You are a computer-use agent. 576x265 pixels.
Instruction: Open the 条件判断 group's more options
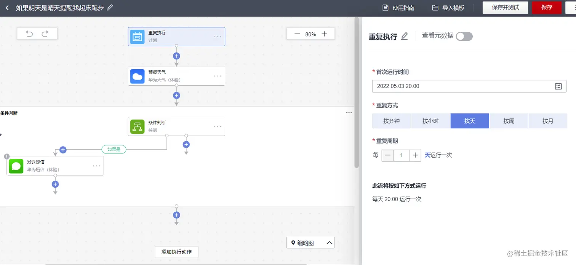click(349, 113)
